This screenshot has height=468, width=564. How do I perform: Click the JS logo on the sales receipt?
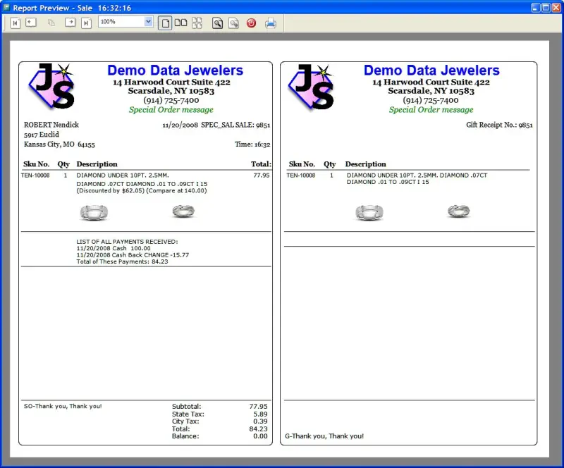pyautogui.click(x=51, y=86)
